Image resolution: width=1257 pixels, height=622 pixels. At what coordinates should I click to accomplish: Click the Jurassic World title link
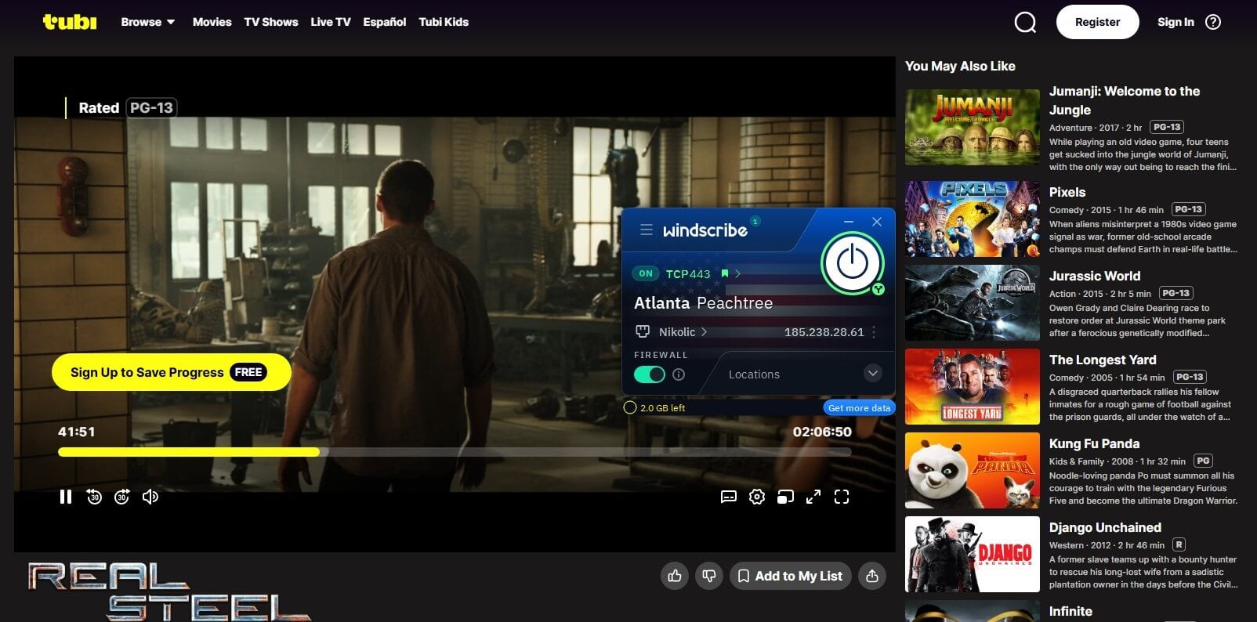coord(1095,276)
